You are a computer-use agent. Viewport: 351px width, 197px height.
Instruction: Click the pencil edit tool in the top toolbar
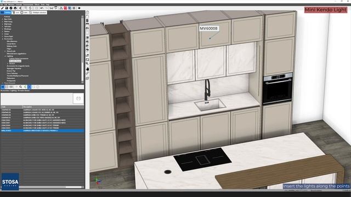click(x=2, y=8)
